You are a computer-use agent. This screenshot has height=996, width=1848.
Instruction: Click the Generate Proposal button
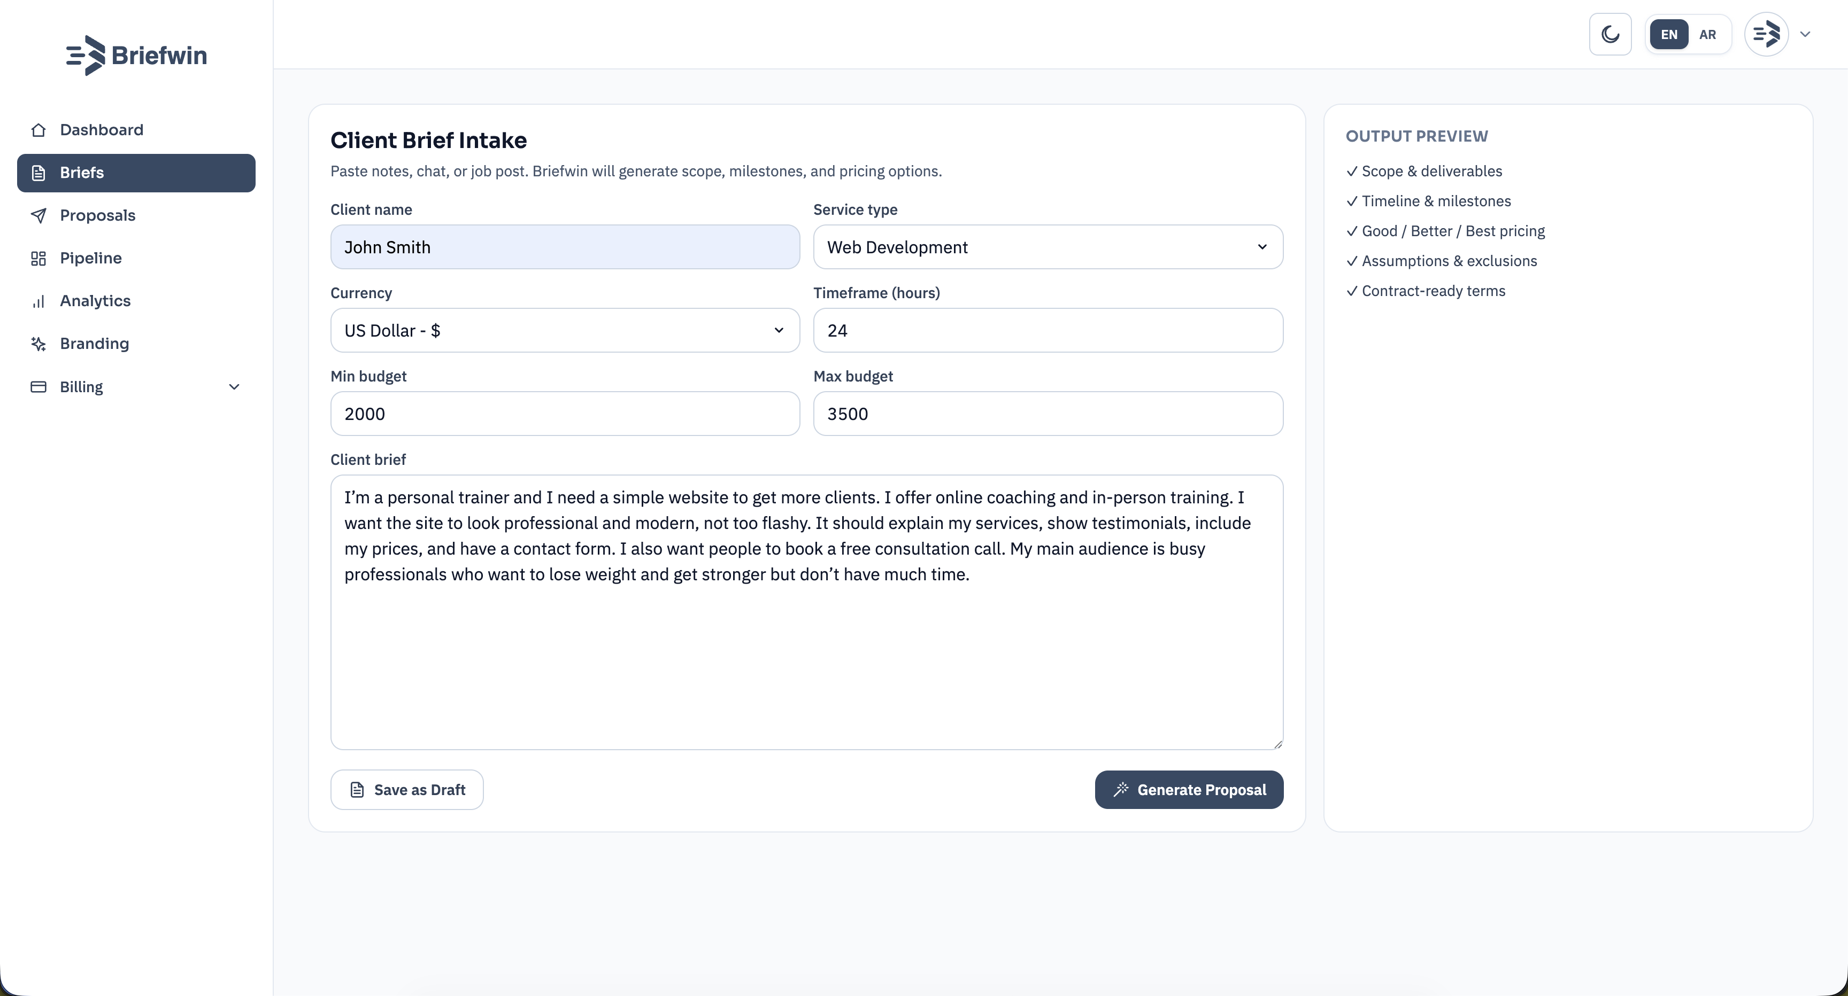(1189, 790)
